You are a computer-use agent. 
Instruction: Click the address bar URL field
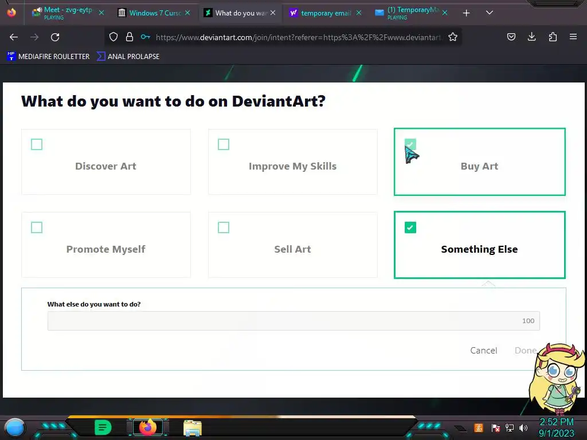pos(298,37)
